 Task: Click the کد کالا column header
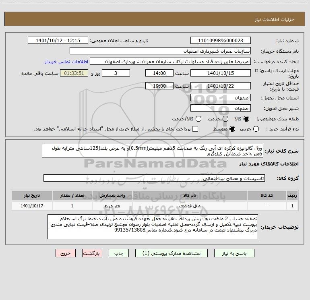(x=267, y=195)
